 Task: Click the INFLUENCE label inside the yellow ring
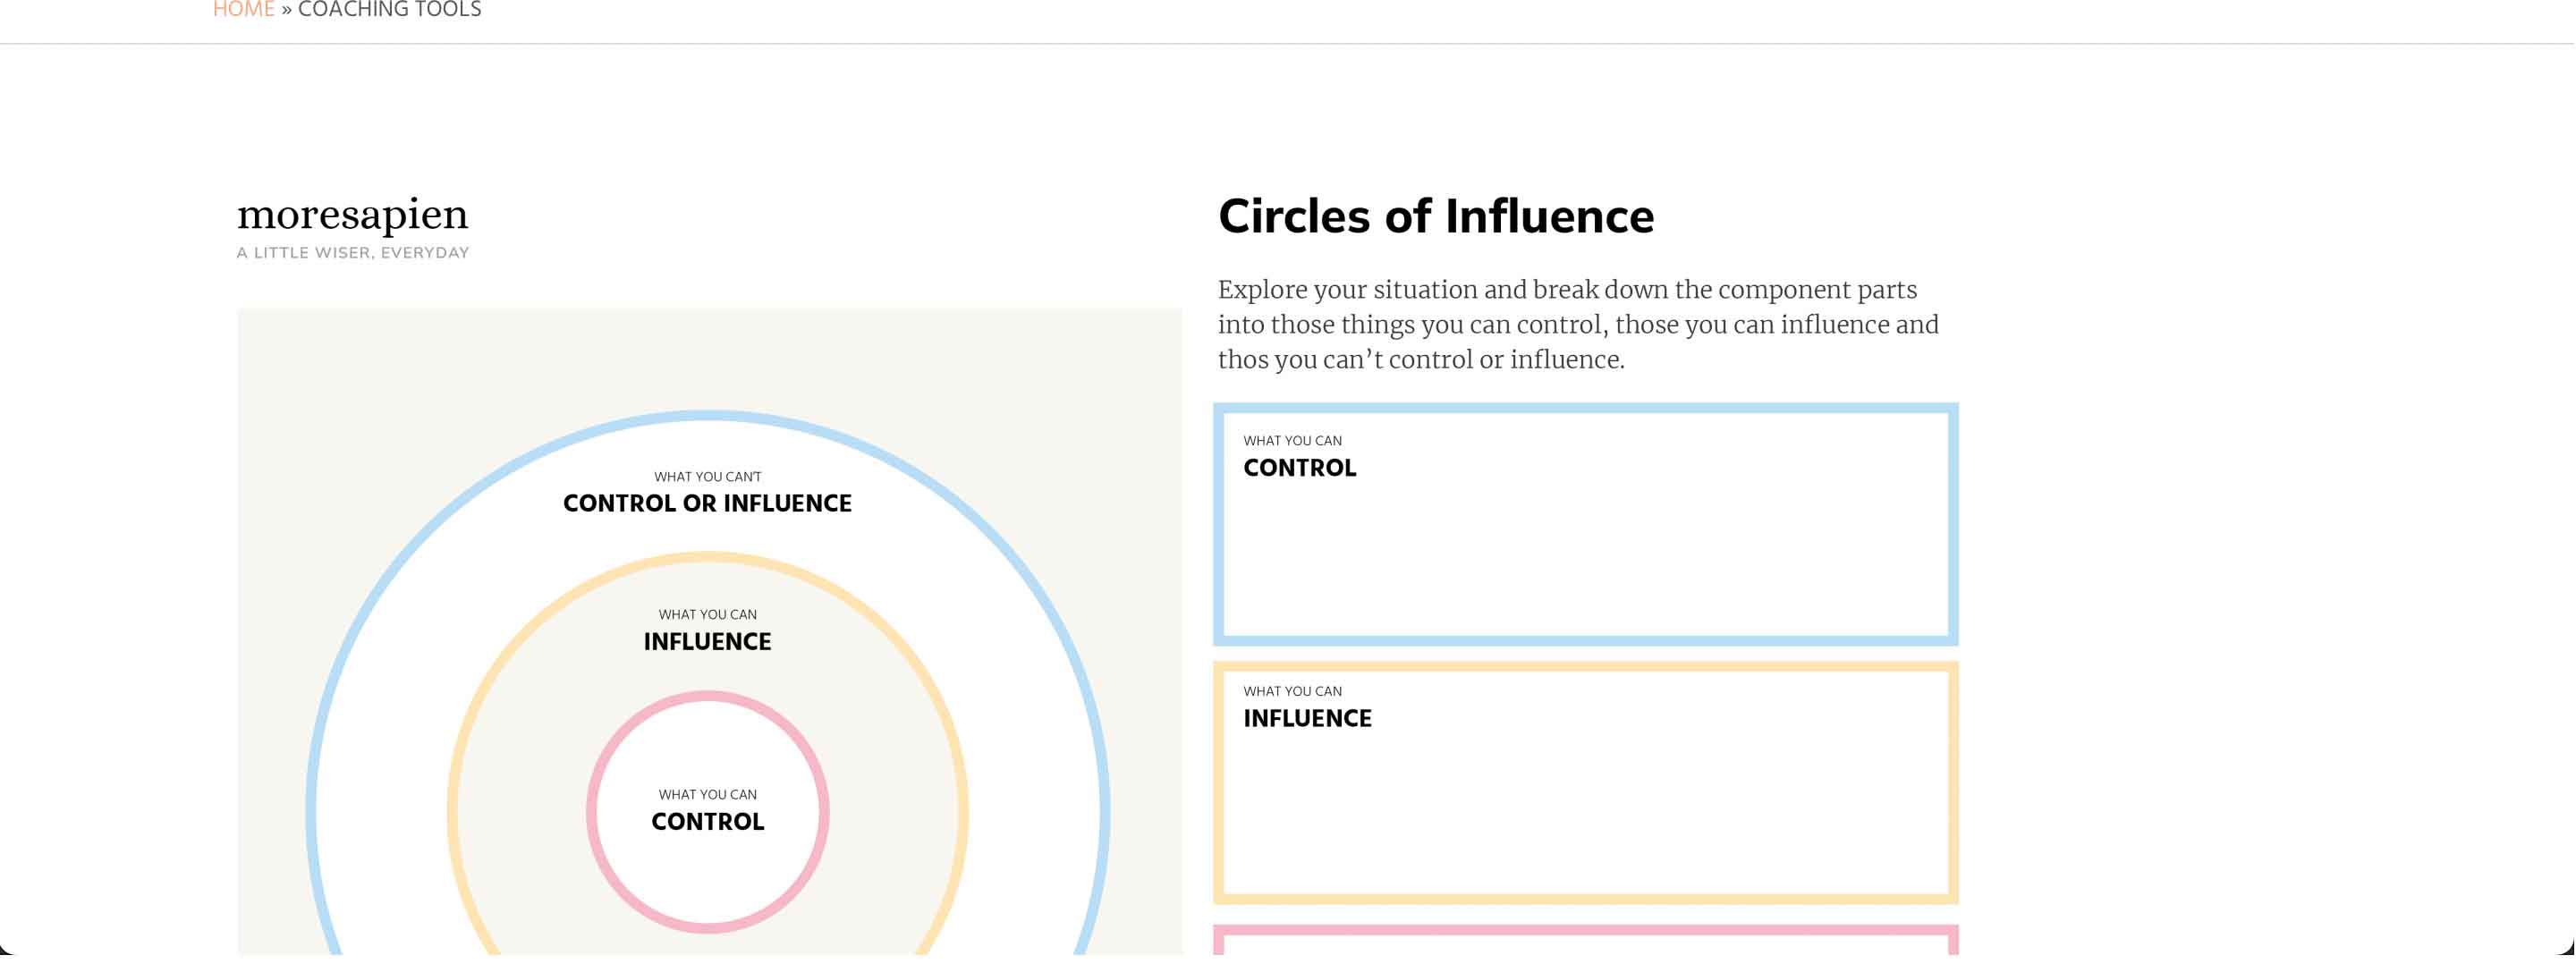click(x=708, y=642)
